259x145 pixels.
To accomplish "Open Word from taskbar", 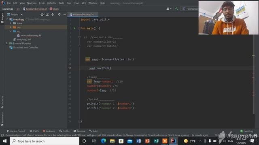I will (x=138, y=141).
